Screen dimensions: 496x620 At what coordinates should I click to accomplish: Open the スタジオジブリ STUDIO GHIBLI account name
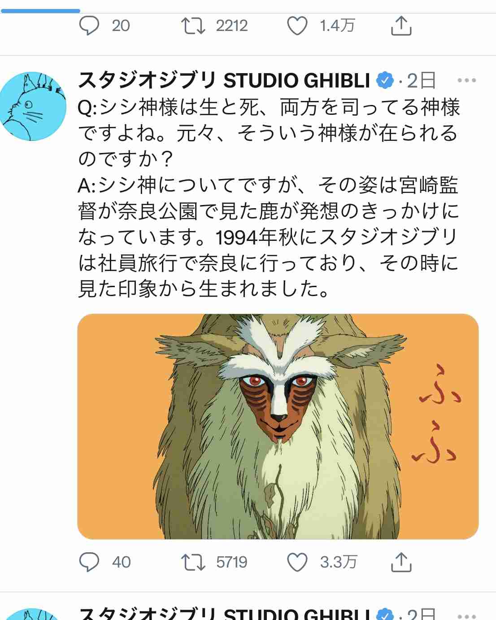(224, 81)
